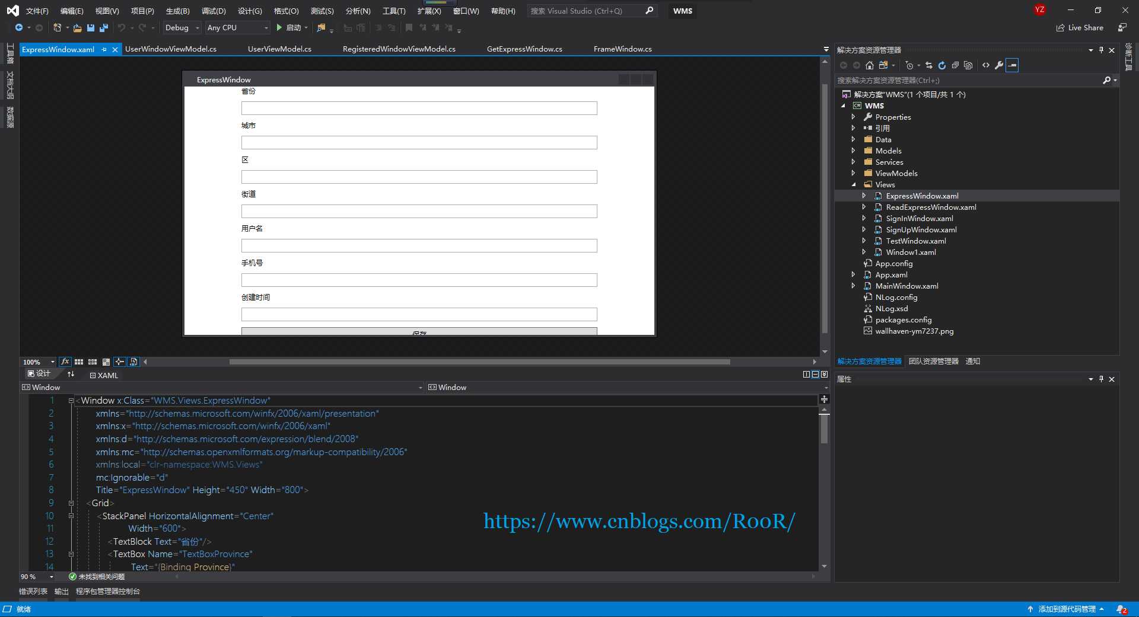Select NLog.config file
The height and width of the screenshot is (617, 1139).
[896, 298]
